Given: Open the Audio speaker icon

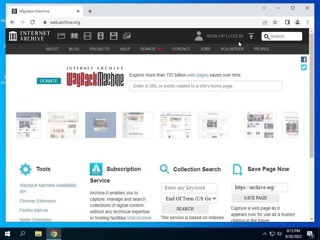Looking at the screenshot, I should pyautogui.click(x=101, y=36).
